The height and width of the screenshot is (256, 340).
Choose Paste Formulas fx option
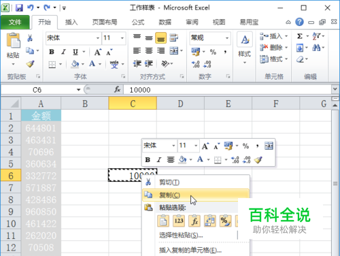point(194,221)
